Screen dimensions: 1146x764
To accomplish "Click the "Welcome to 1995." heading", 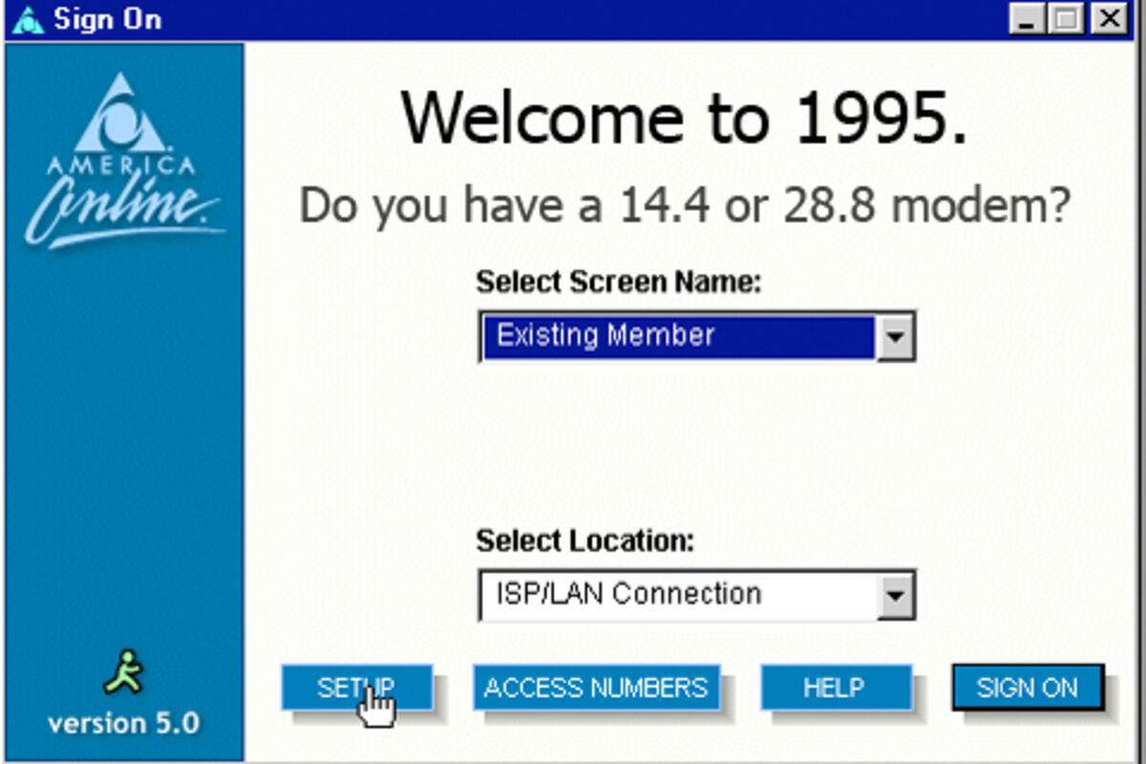I will 685,118.
